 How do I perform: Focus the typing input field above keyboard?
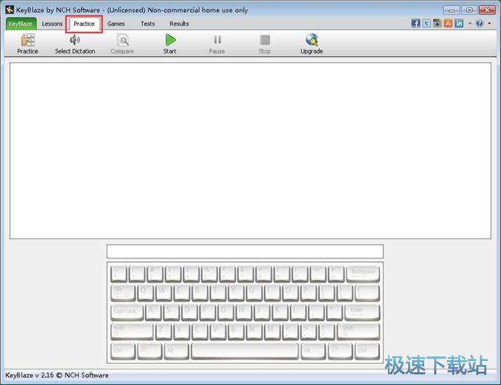pos(245,251)
